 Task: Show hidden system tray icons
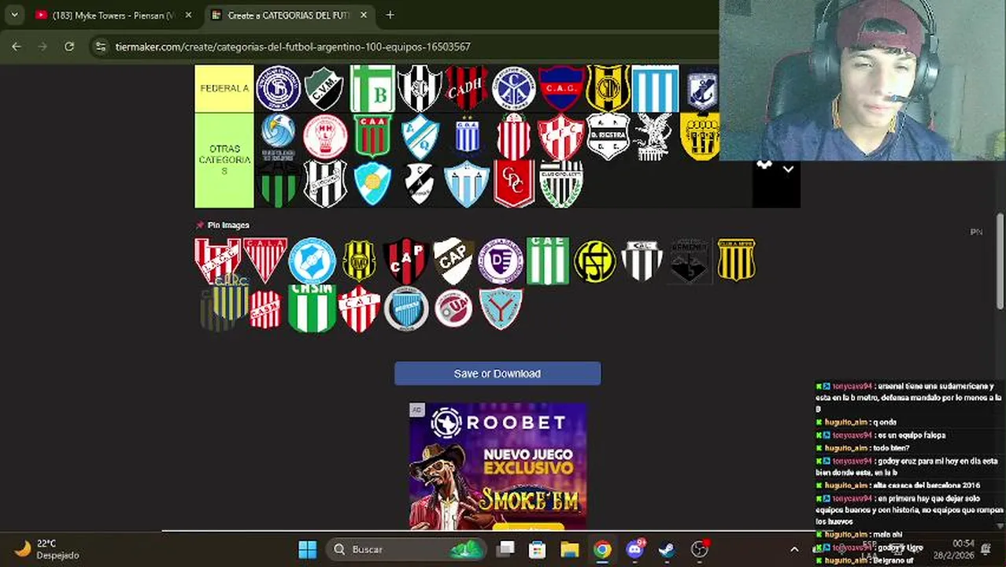(x=794, y=550)
